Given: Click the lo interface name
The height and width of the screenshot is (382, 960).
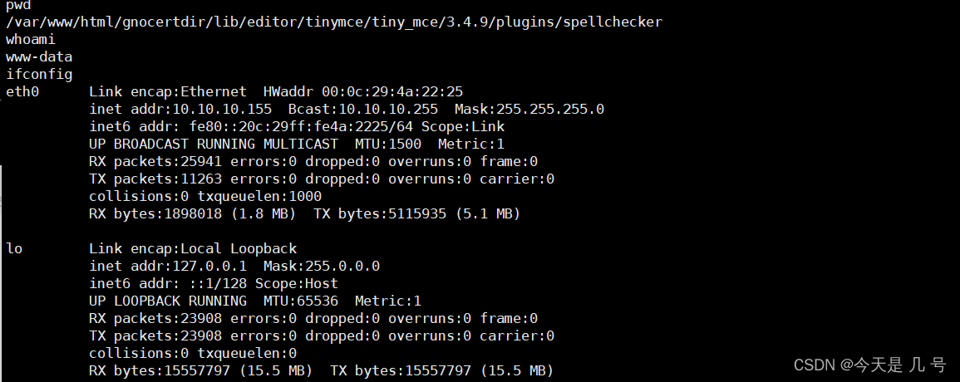Looking at the screenshot, I should 14,249.
